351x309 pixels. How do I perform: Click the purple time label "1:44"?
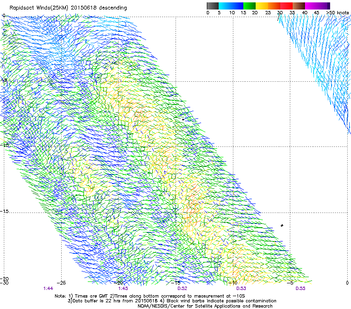coord(48,289)
